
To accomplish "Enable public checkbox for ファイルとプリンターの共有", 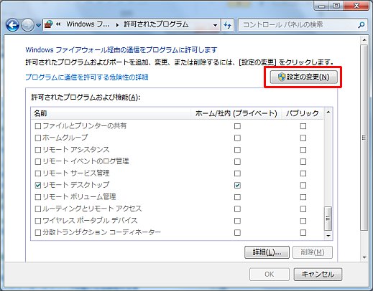I will pos(303,126).
